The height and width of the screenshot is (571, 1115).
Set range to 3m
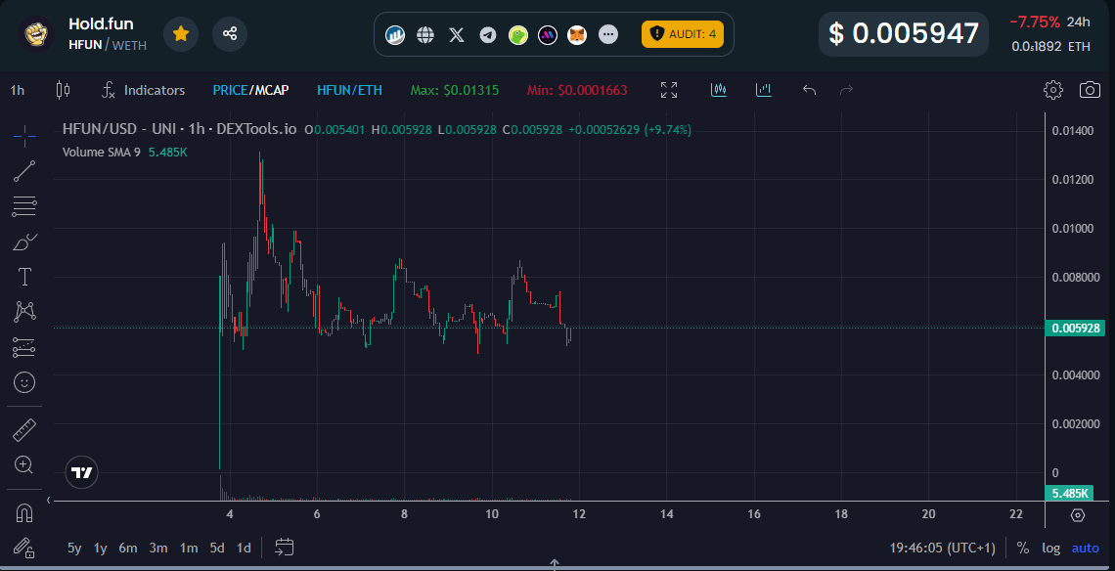coord(157,548)
